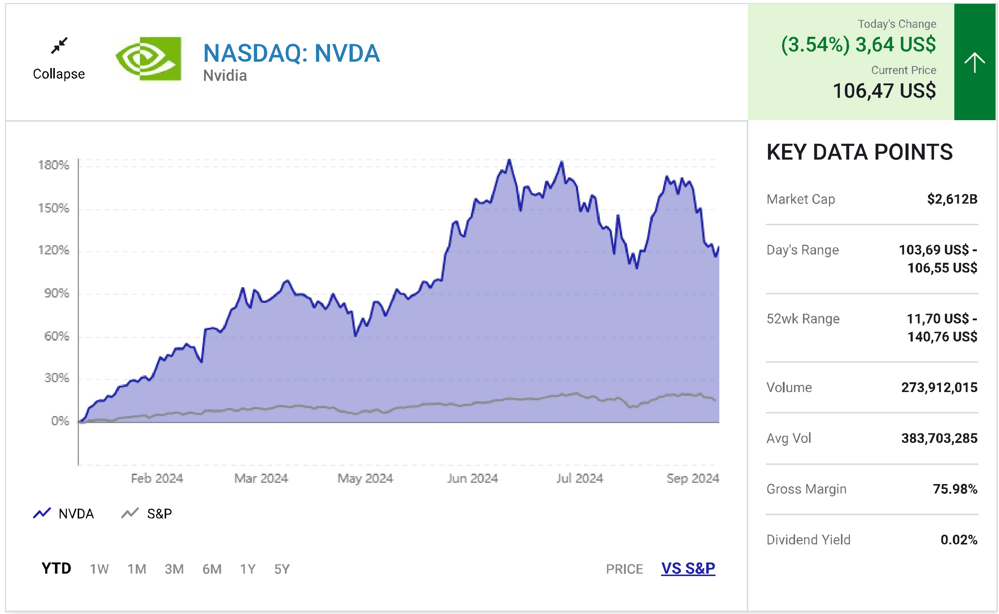Click the May 2024 axis label

365,478
